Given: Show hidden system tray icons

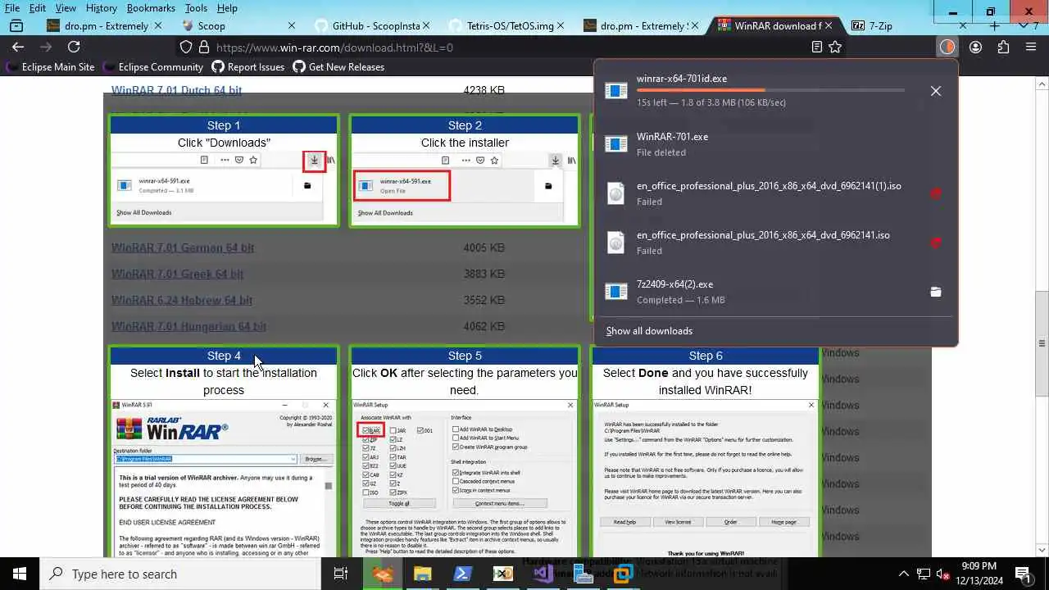Looking at the screenshot, I should 904,574.
